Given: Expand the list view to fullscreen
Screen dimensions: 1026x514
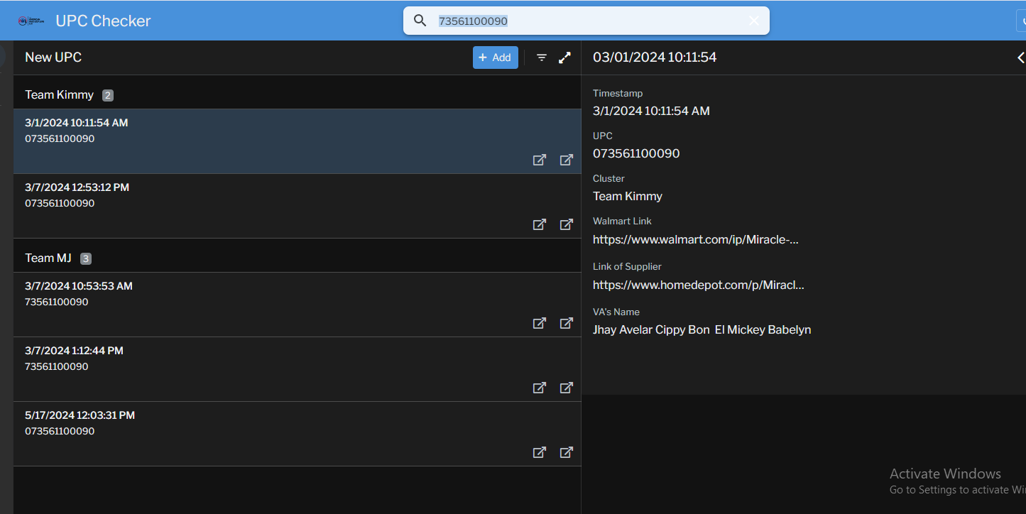Looking at the screenshot, I should 564,58.
